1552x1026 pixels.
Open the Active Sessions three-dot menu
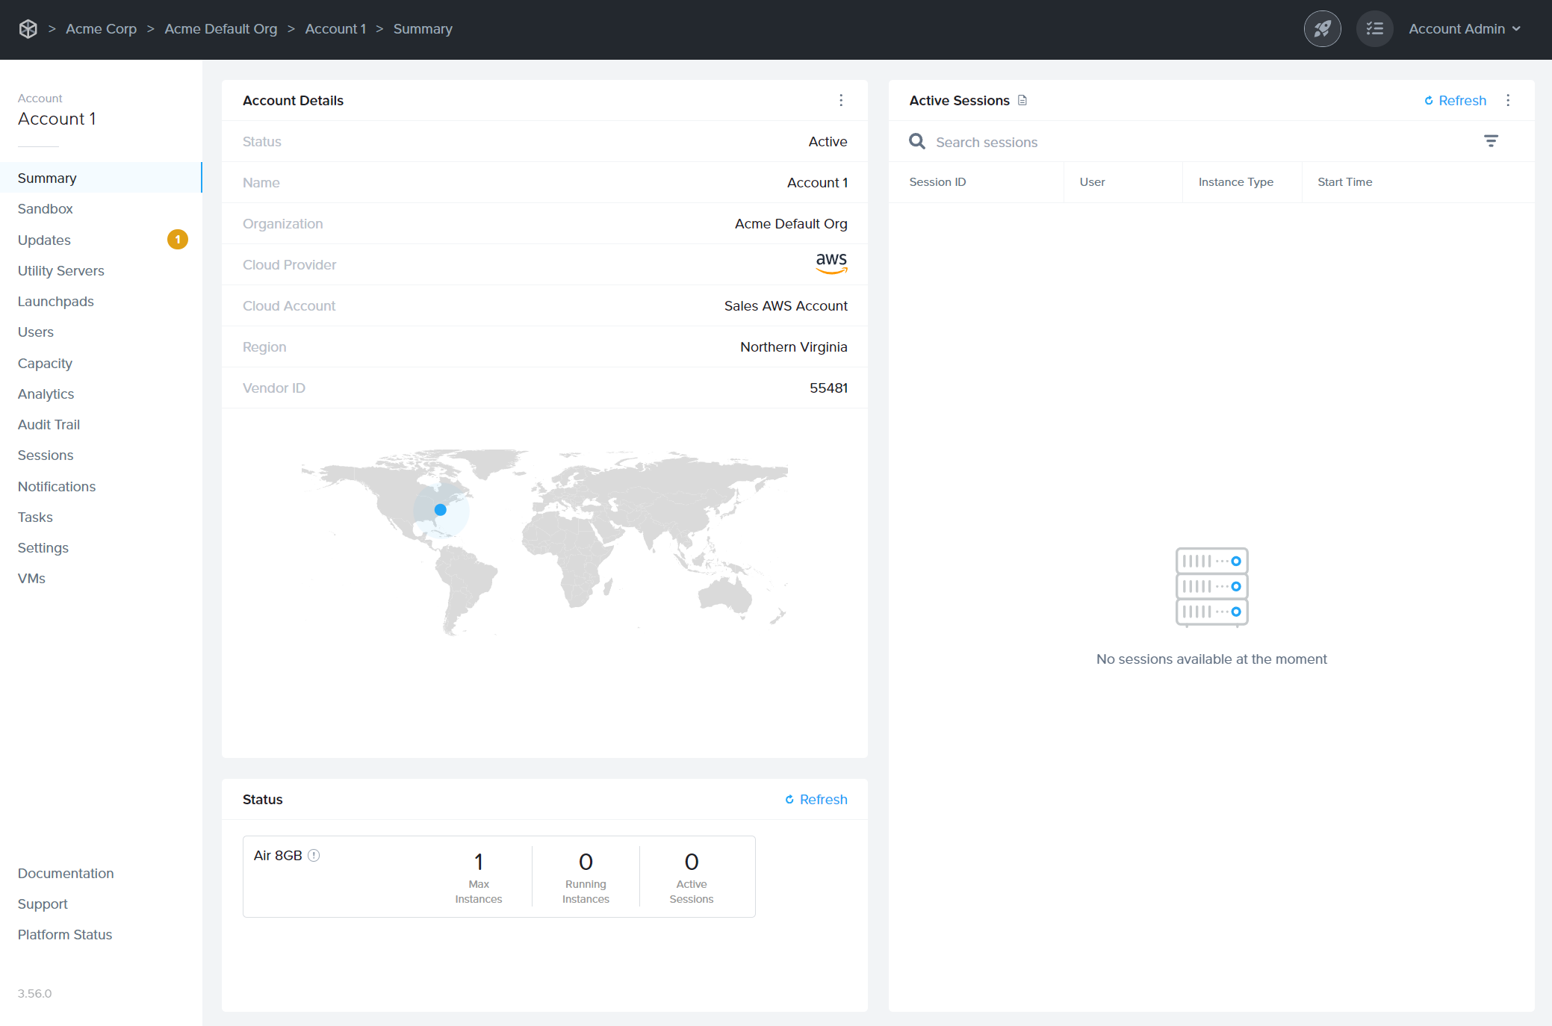click(x=1508, y=100)
